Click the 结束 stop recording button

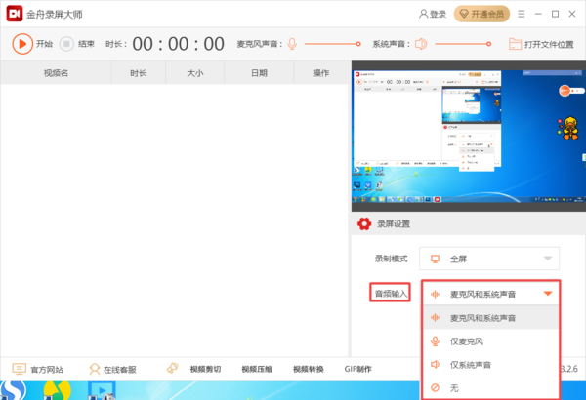pos(66,43)
